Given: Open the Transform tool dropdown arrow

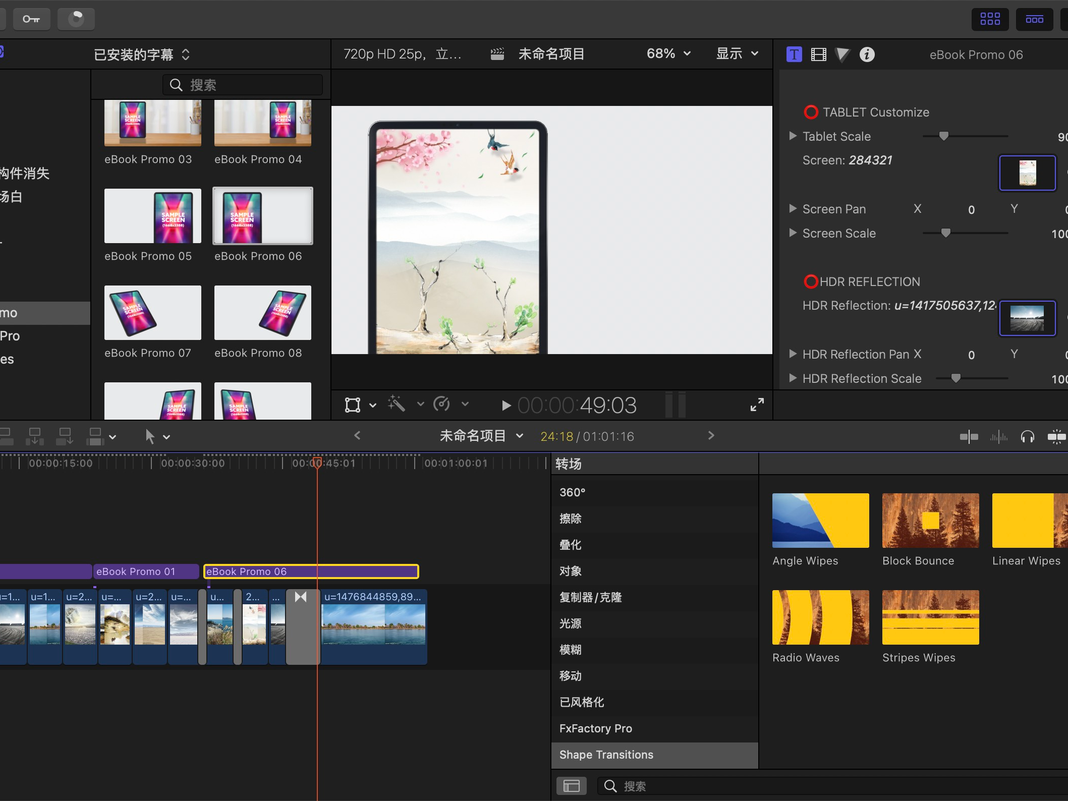Looking at the screenshot, I should click(373, 405).
